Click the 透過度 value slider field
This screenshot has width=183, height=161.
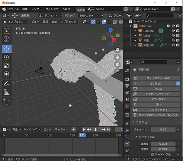(163, 144)
